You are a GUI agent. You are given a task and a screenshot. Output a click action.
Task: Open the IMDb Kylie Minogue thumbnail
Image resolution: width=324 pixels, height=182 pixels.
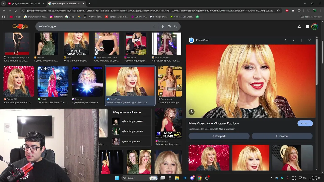point(76,43)
